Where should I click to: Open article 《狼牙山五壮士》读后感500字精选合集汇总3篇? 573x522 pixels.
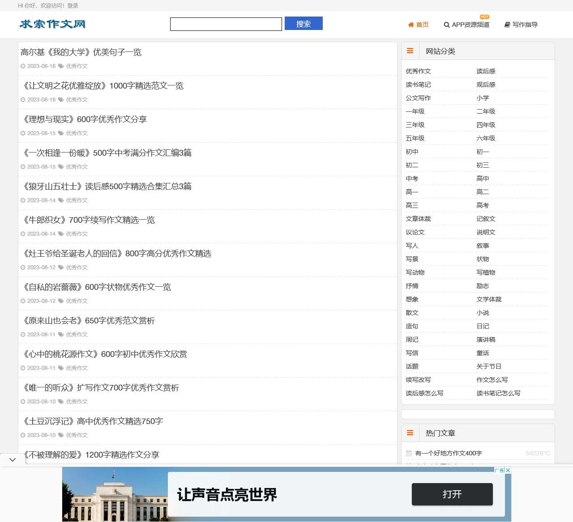pos(106,187)
